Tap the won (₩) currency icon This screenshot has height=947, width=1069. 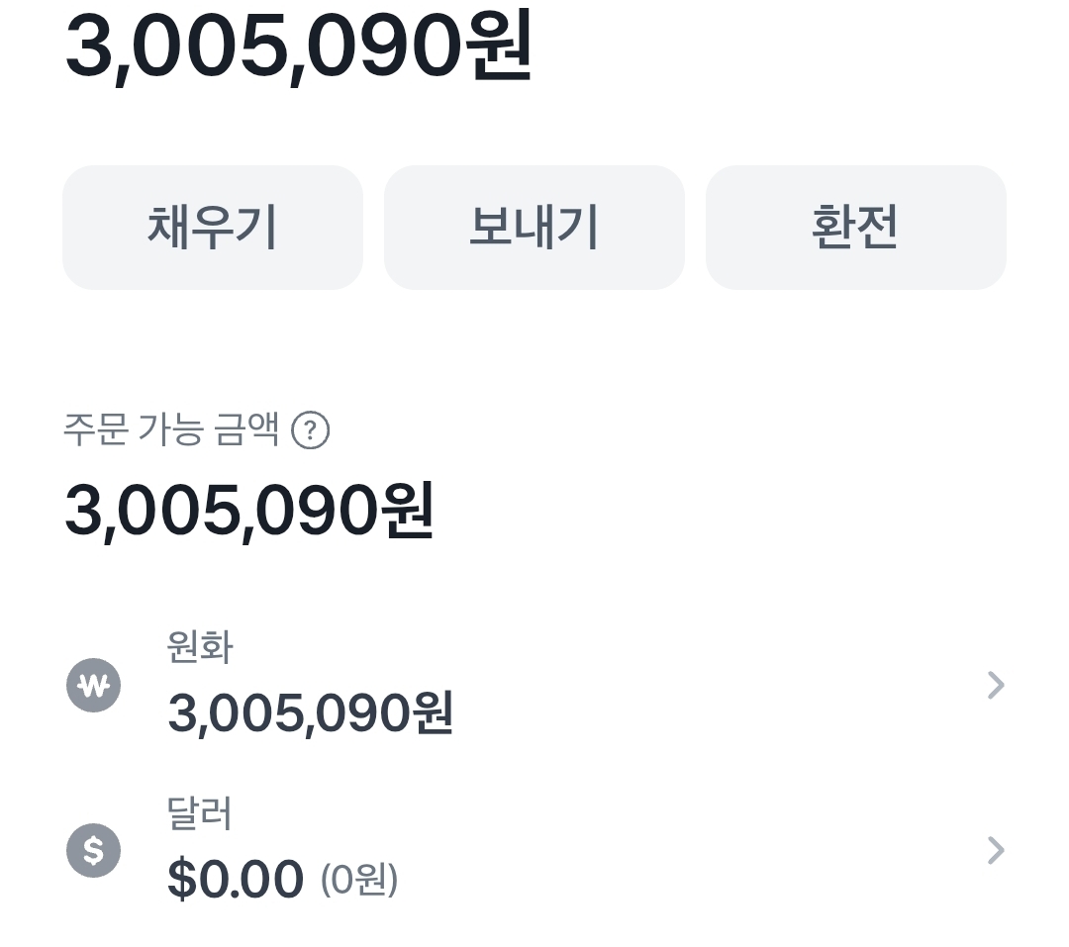94,685
